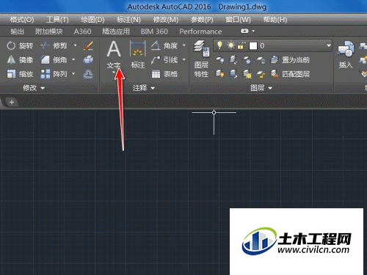The image size is (367, 275).
Task: Expand the 角度 dimension dropdown arrow
Action: click(x=183, y=45)
